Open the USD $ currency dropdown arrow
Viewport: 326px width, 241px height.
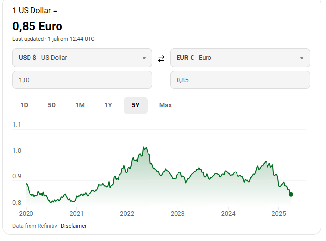pos(144,58)
